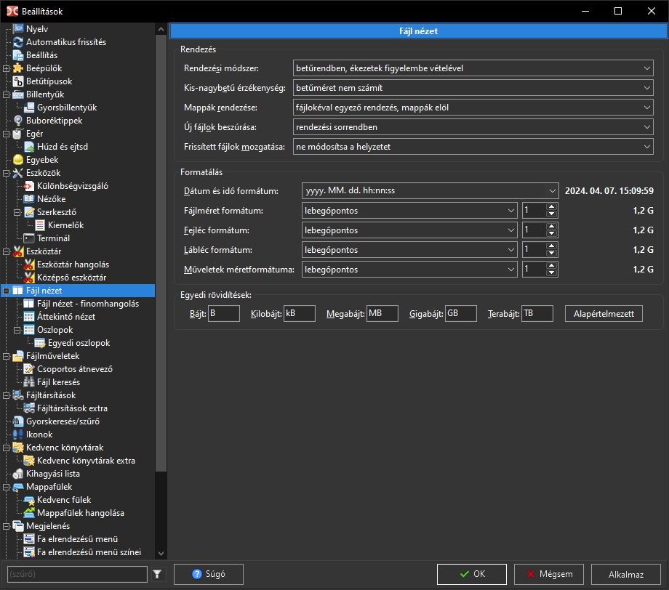Open the Lábléc formátum dropdown
Screen dimensions: 669x590
[x=409, y=250]
